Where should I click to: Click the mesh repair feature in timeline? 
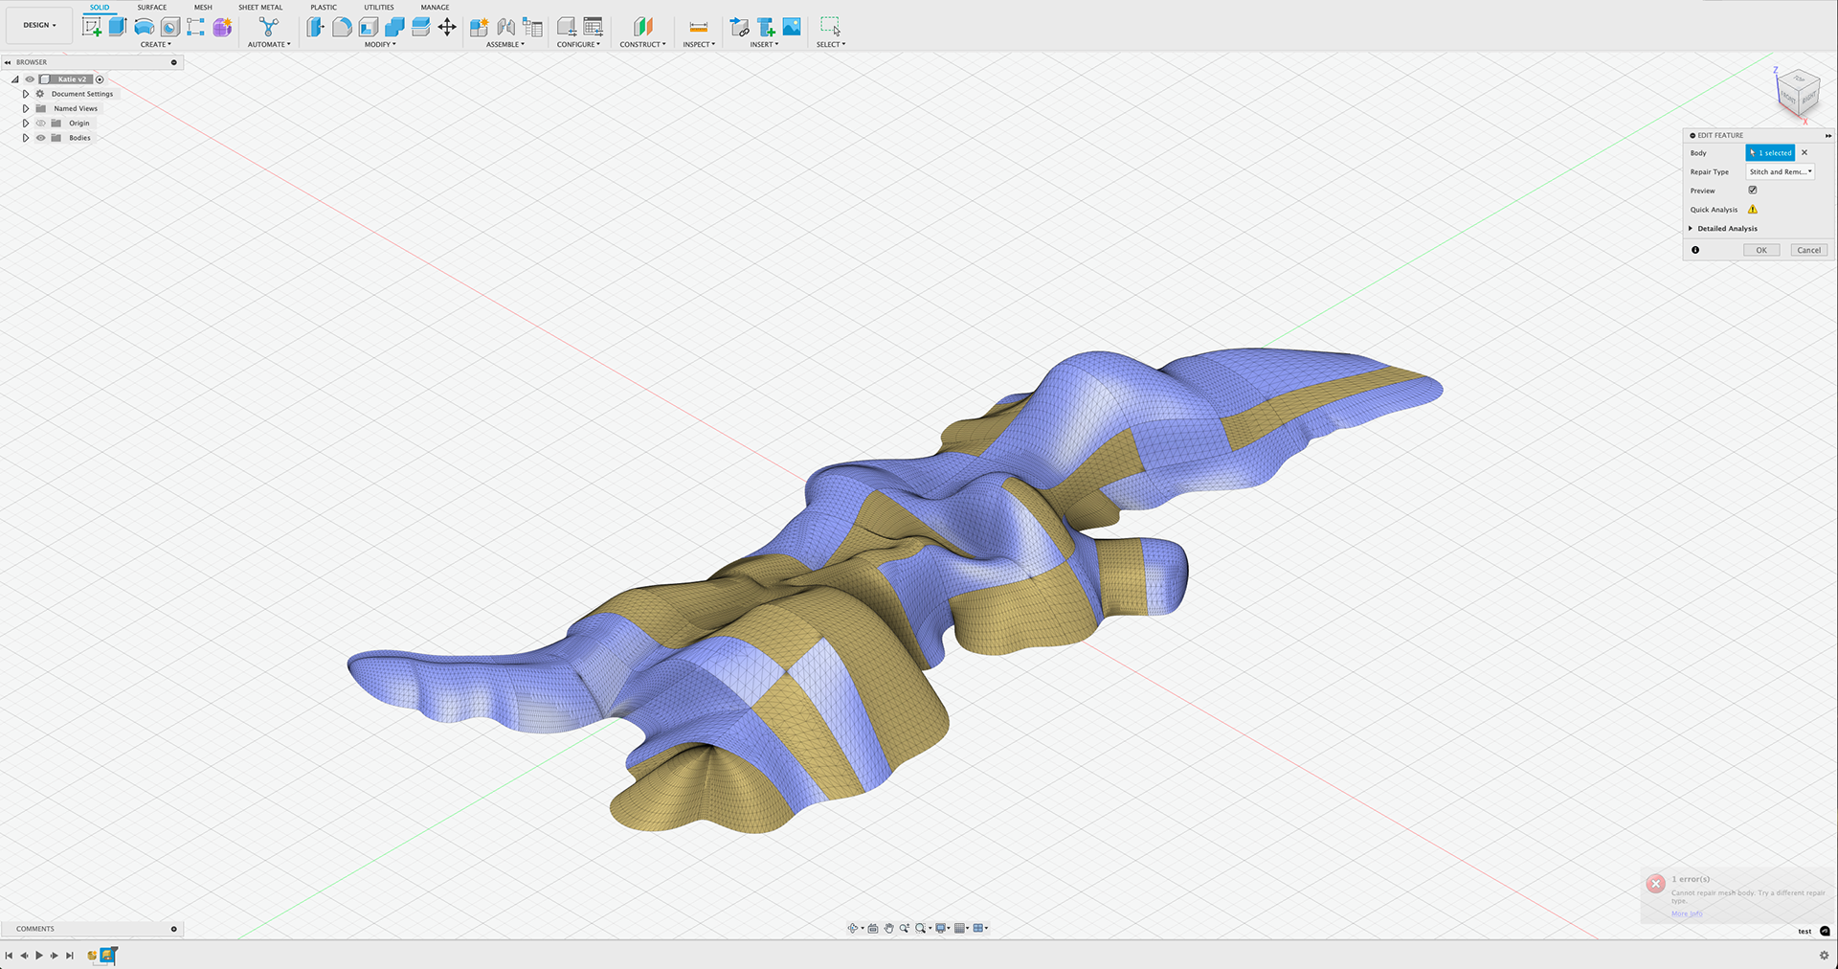pyautogui.click(x=108, y=955)
